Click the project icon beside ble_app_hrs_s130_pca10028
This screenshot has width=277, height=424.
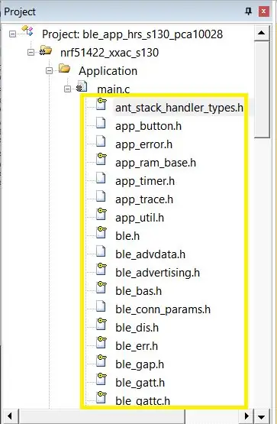tap(27, 31)
